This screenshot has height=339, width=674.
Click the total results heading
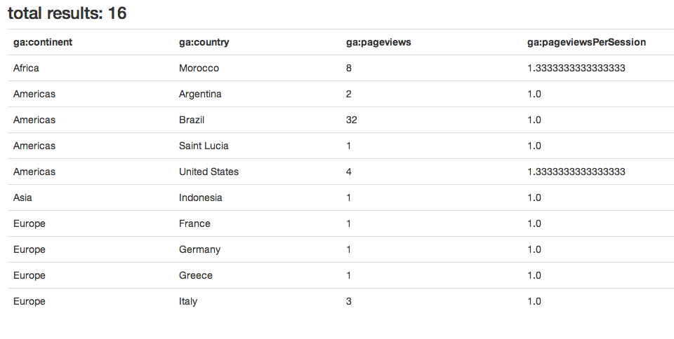67,13
